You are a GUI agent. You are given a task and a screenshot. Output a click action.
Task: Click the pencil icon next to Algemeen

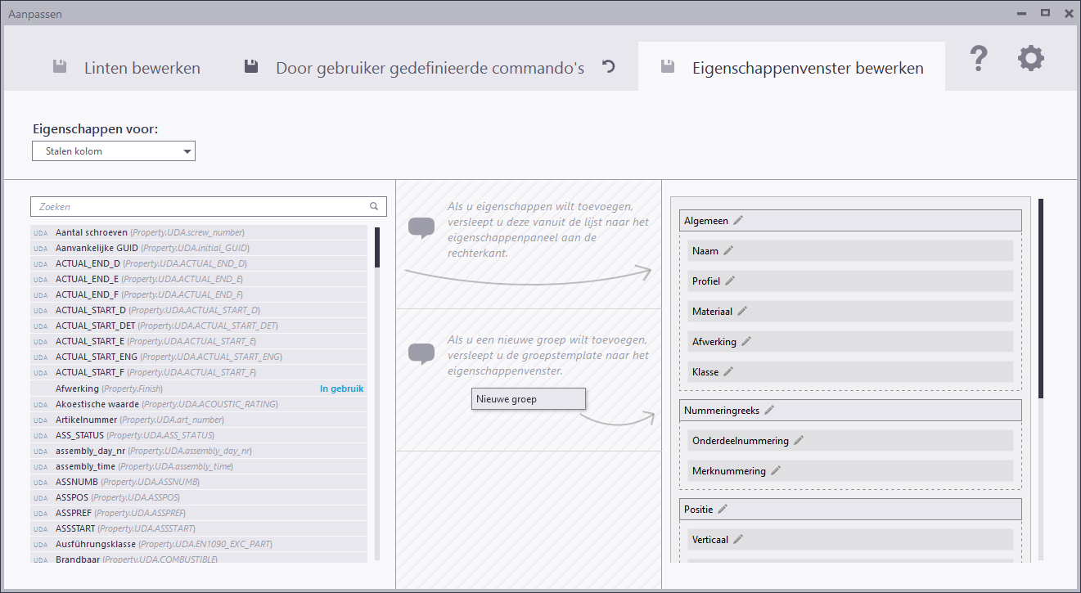pos(738,220)
